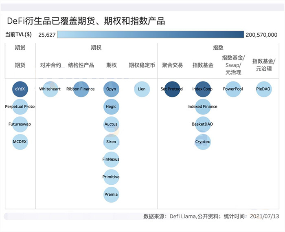The image size is (285, 232).
Task: Click the minimum TVL value 25,627
Action: click(47, 35)
